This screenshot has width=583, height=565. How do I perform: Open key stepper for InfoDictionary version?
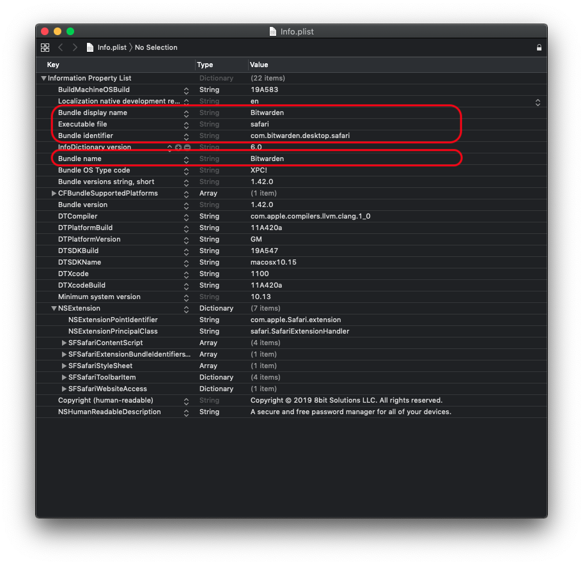click(x=169, y=148)
